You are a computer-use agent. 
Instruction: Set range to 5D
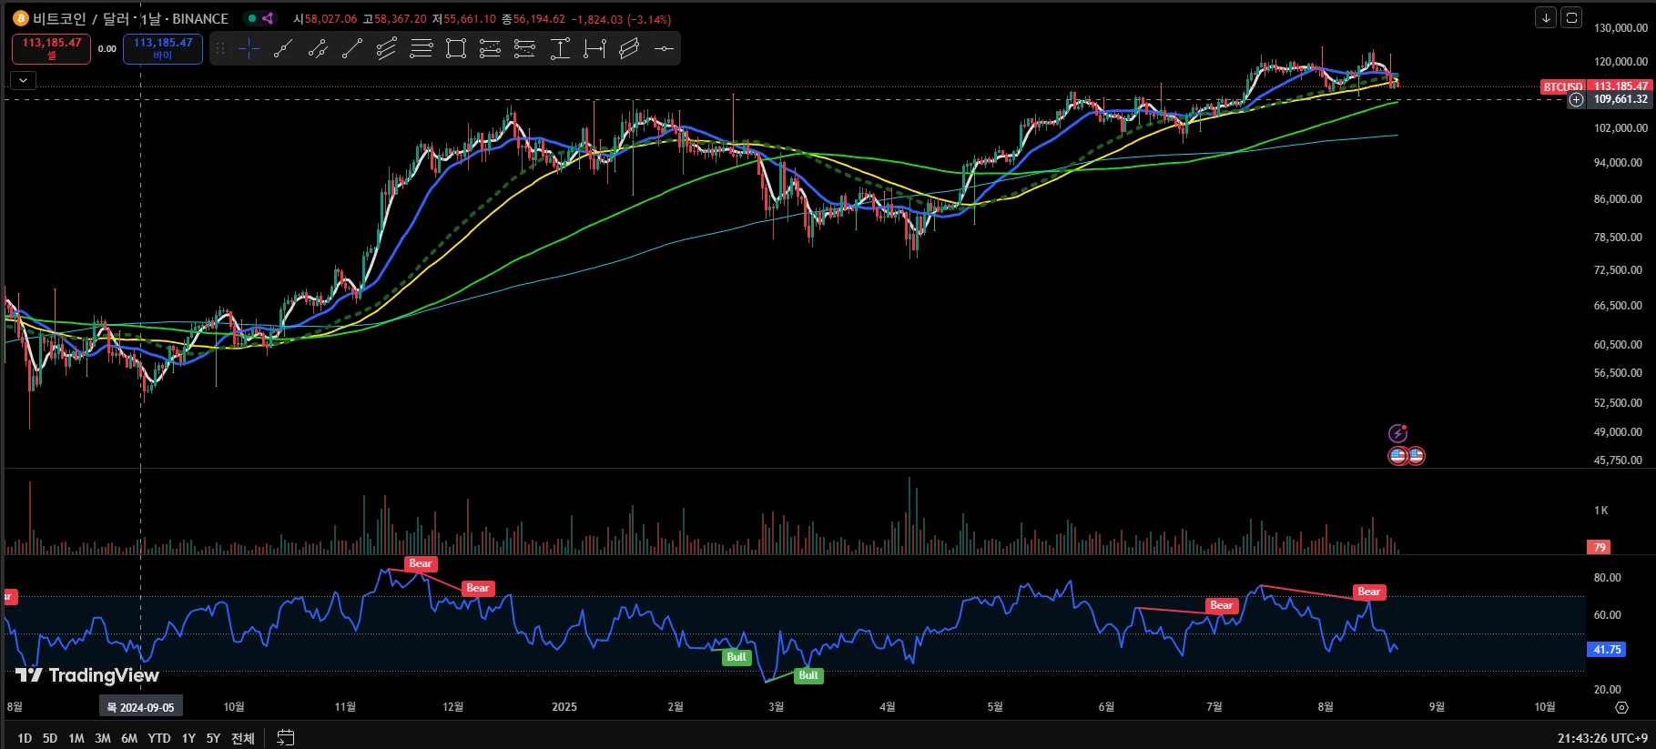[x=50, y=738]
